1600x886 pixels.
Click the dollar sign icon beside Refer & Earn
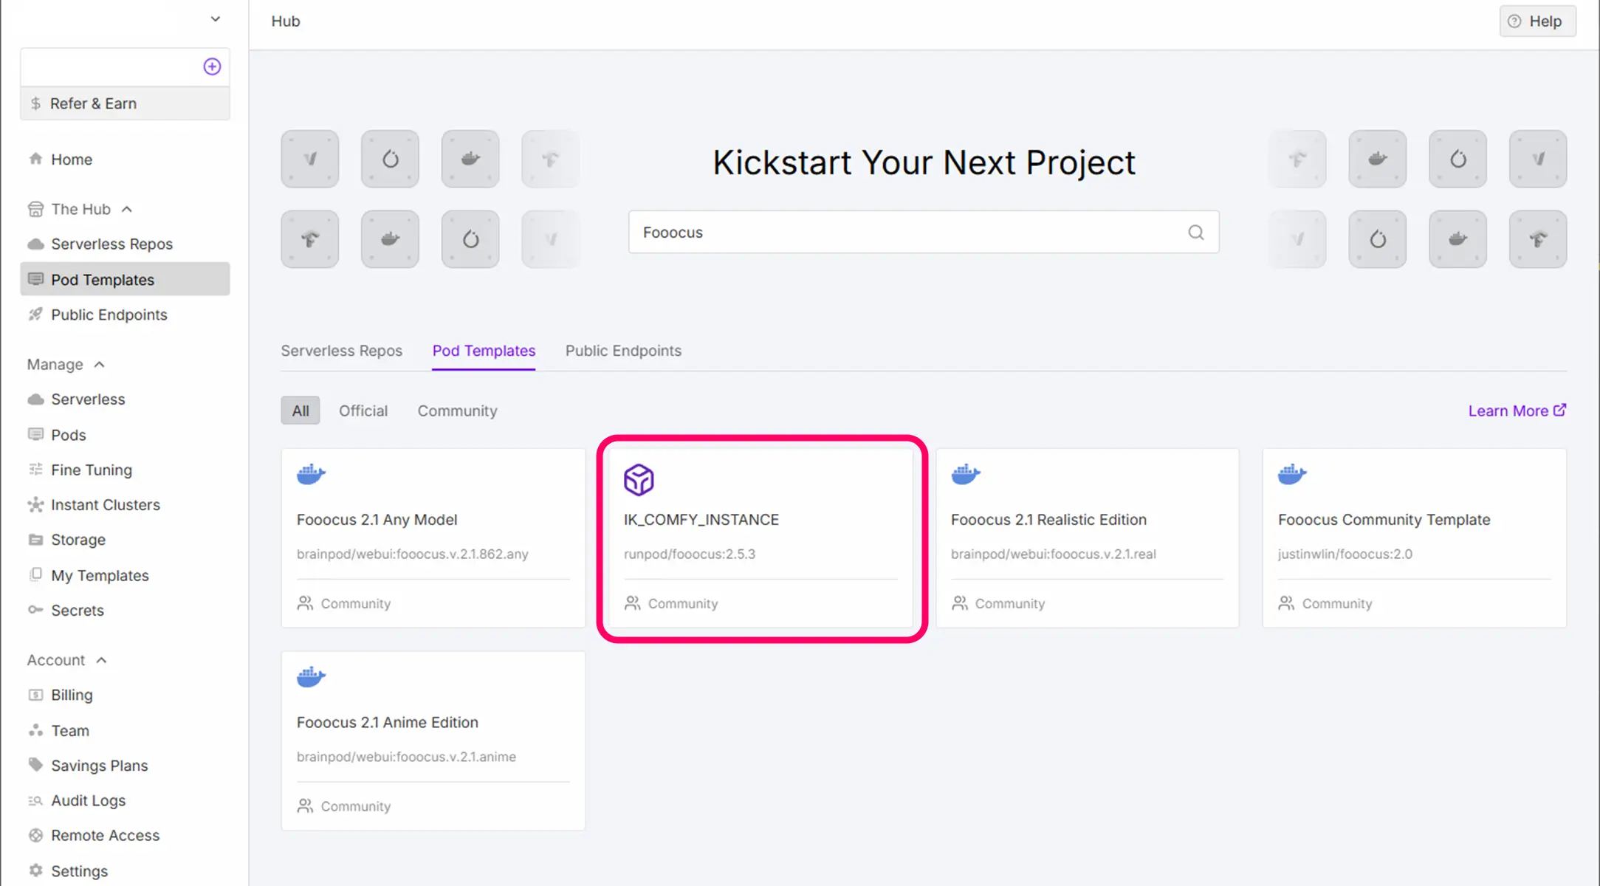(35, 103)
